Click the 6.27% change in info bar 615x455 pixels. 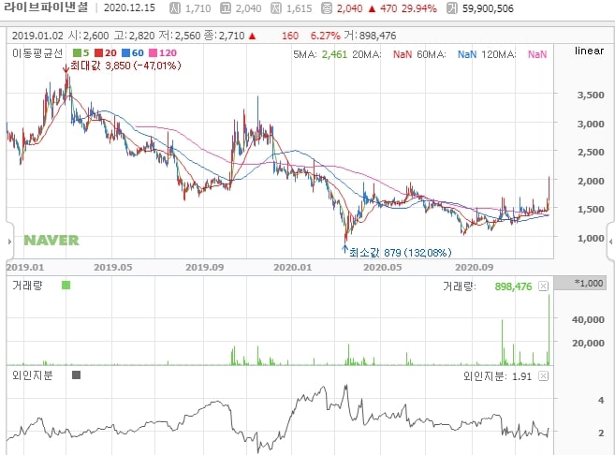click(326, 36)
